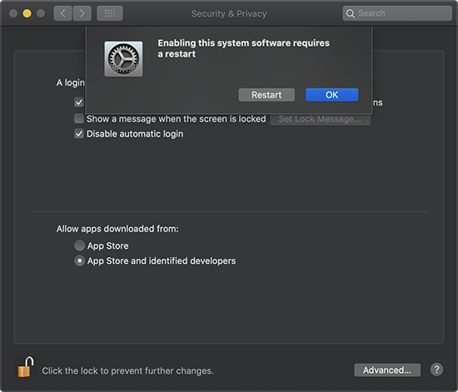Image resolution: width=458 pixels, height=392 pixels.
Task: Show all preferences via grid icon
Action: (110, 13)
